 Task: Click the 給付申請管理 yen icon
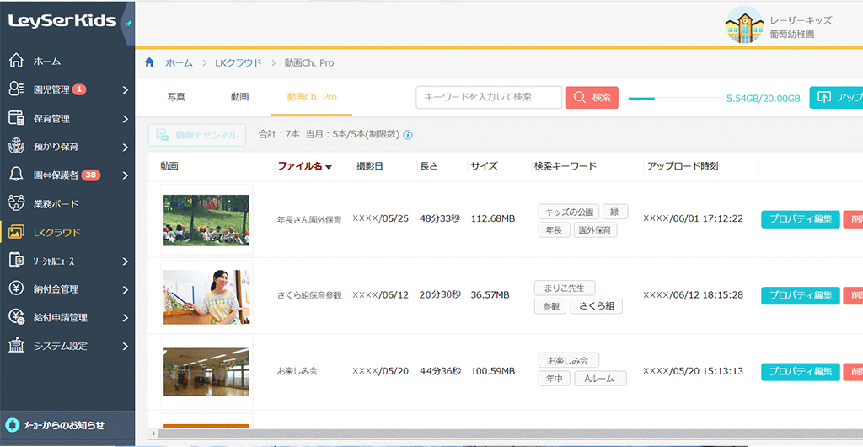click(x=17, y=317)
